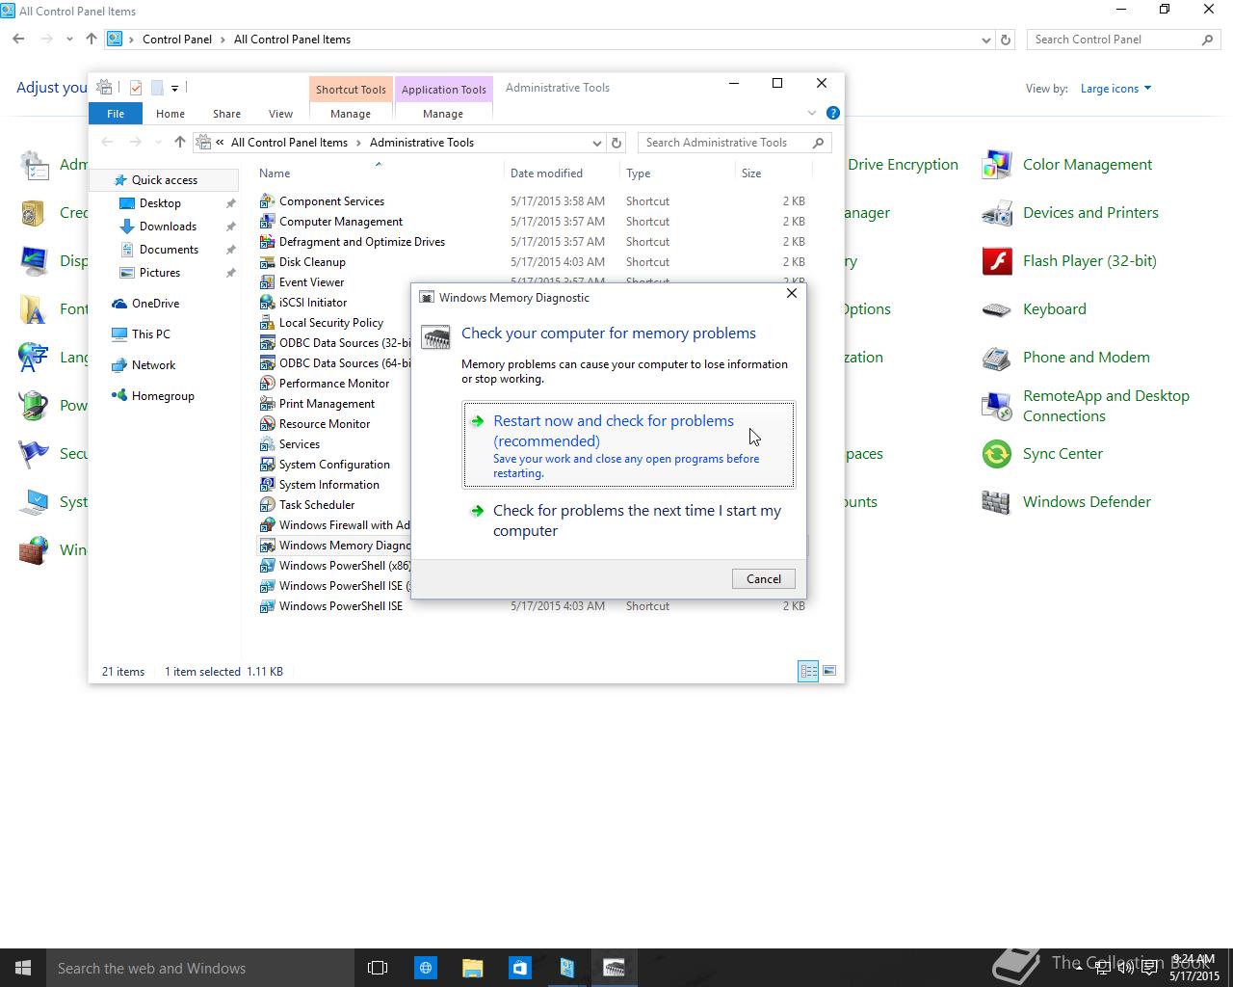Screen dimensions: 1233x987
Task: Open Phone and Modem icon
Action: (997, 358)
